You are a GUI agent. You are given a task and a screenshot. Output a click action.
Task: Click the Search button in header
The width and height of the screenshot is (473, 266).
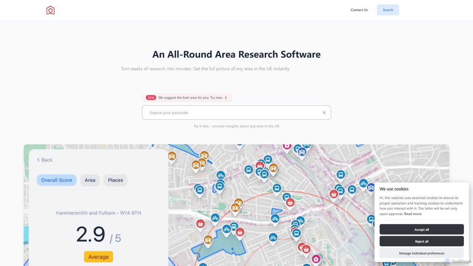coord(388,10)
